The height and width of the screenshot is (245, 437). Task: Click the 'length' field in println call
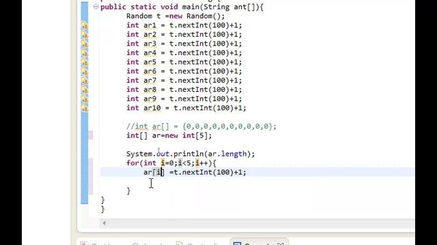[x=234, y=154]
